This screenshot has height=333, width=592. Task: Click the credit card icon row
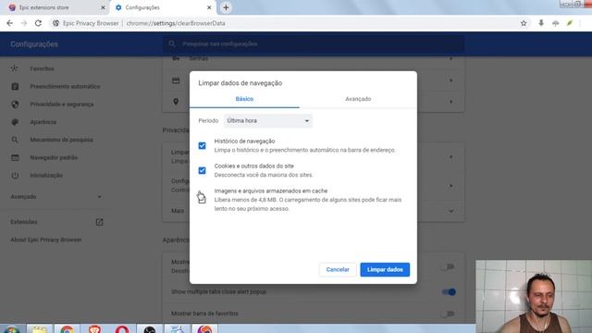pos(176,80)
